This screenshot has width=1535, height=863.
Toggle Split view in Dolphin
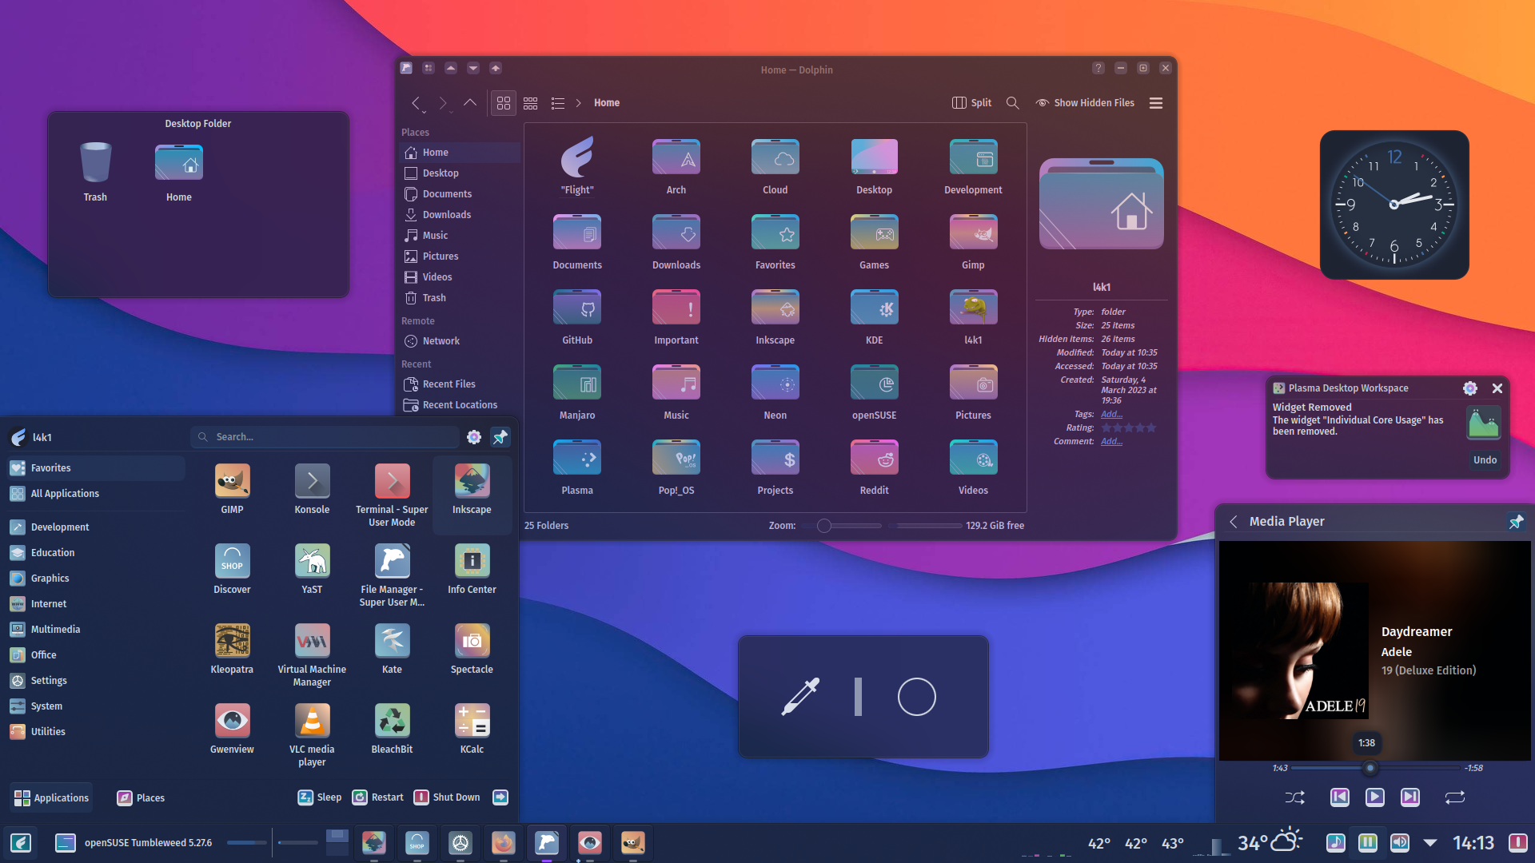click(971, 103)
